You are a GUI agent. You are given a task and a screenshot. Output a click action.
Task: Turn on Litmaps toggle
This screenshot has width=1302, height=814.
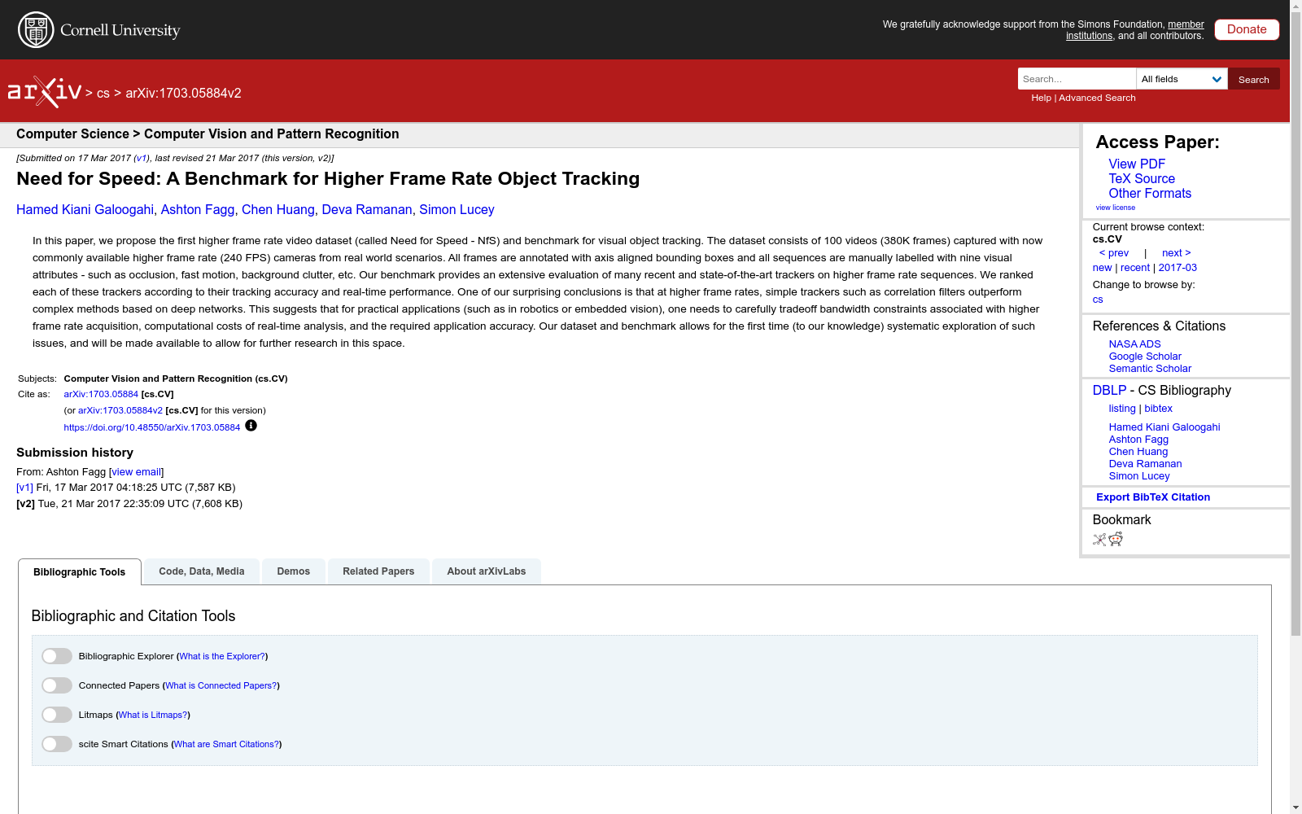point(57,715)
